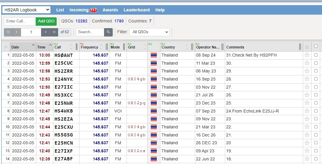
Task: Click grid OK04gb in E24NYK row
Action: coord(136,79)
